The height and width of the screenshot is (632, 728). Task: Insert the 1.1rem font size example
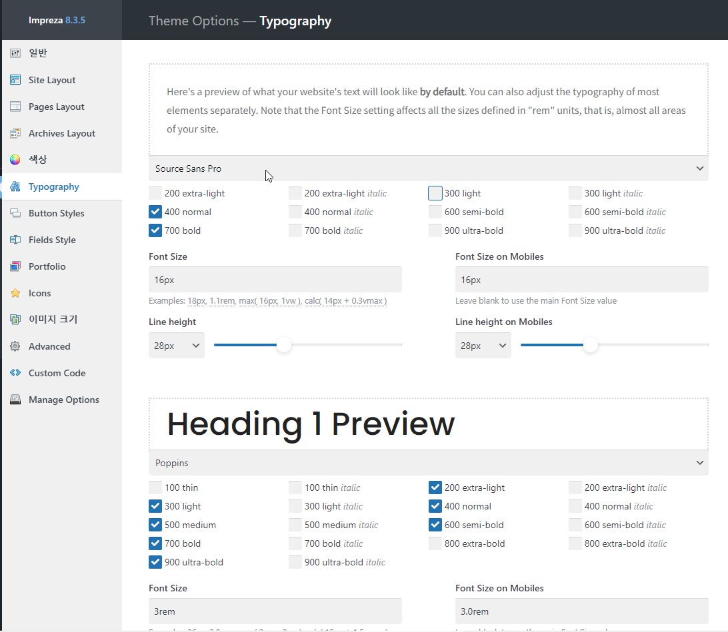pyautogui.click(x=222, y=301)
